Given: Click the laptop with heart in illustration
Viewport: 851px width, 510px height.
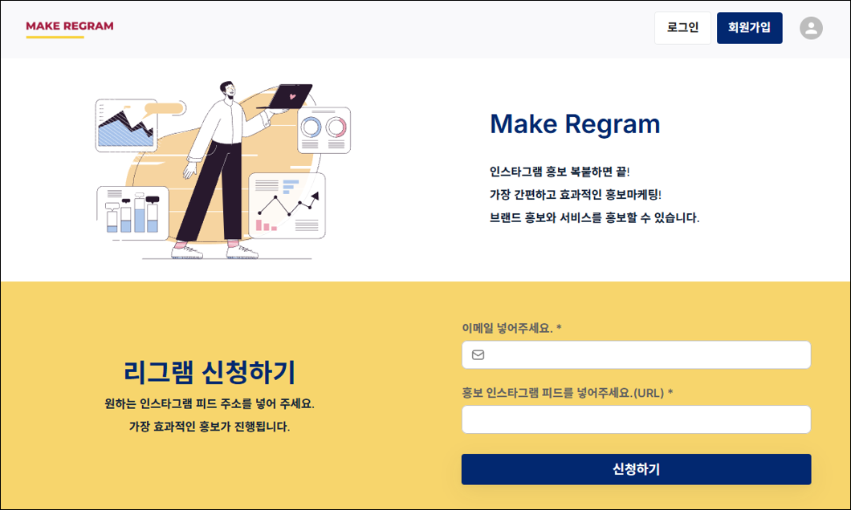Looking at the screenshot, I should click(x=287, y=98).
